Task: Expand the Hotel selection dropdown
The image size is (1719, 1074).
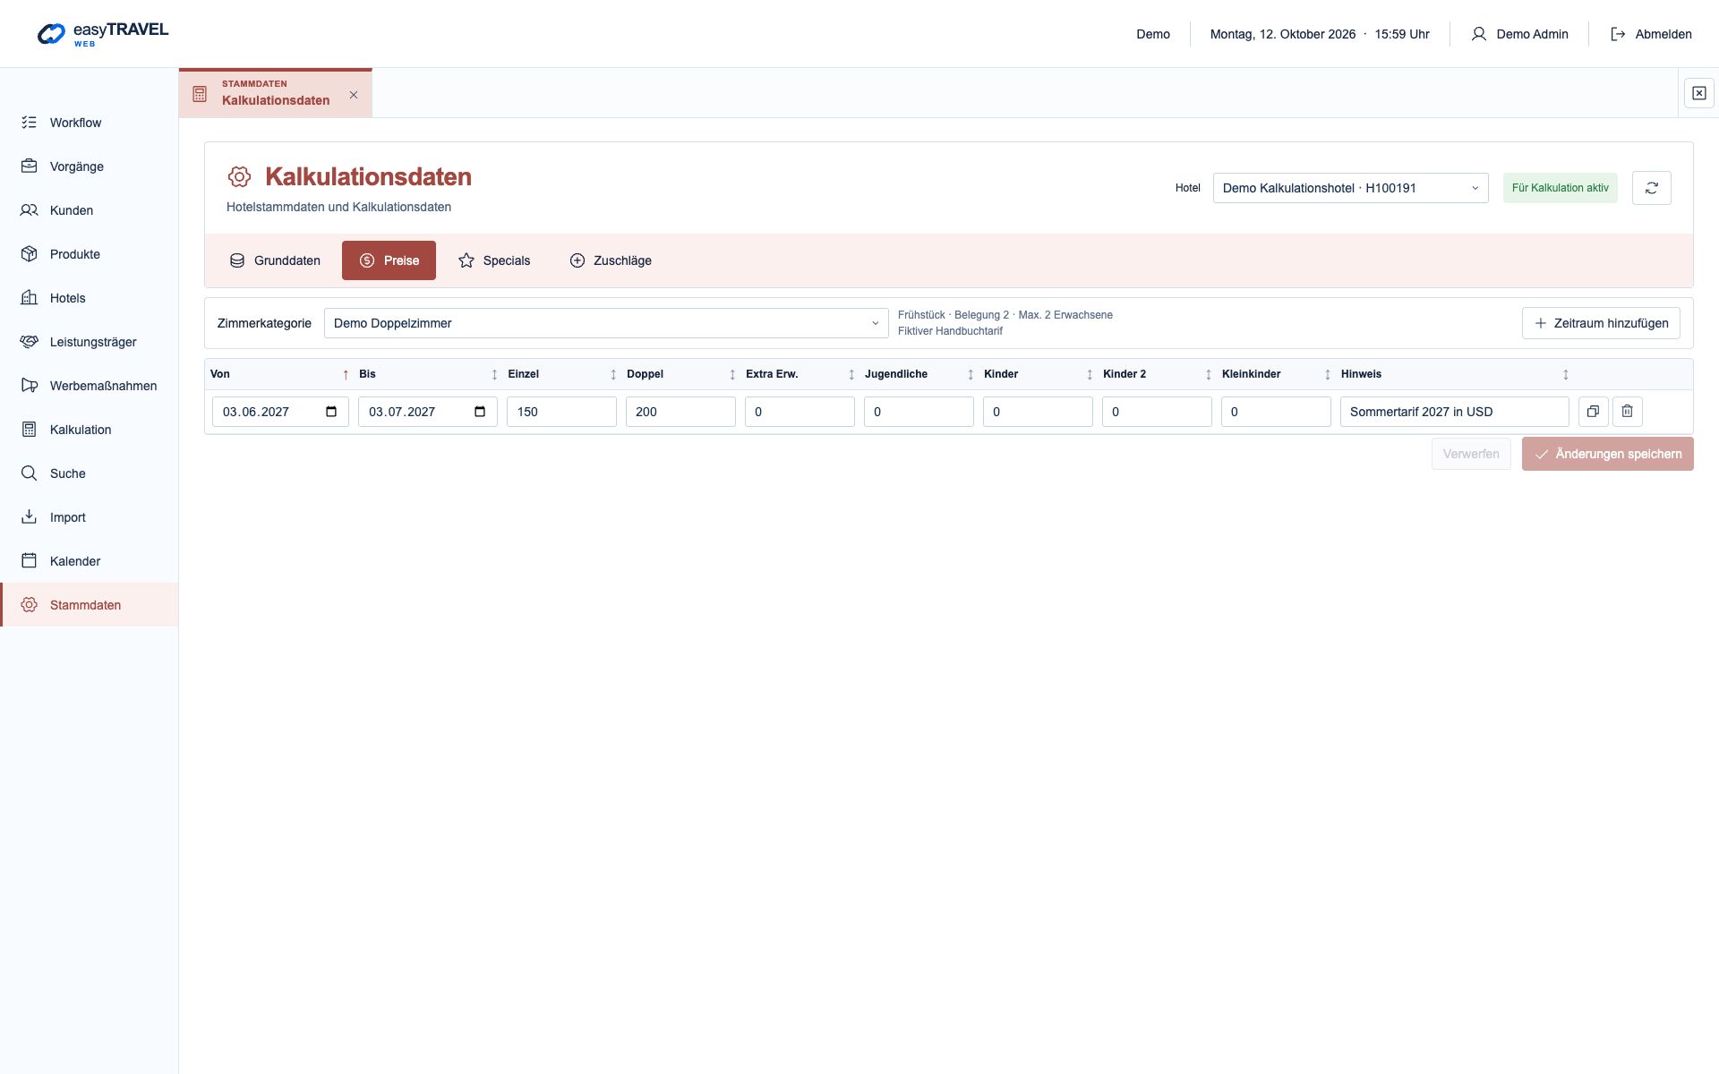Action: (1350, 188)
